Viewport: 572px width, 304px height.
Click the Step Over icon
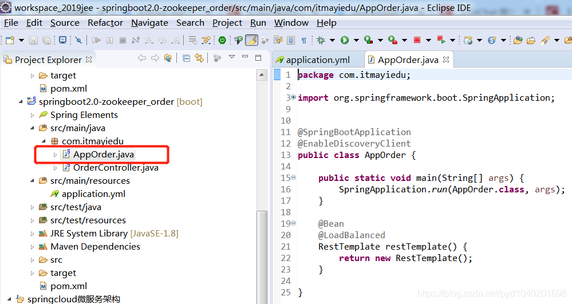[163, 40]
